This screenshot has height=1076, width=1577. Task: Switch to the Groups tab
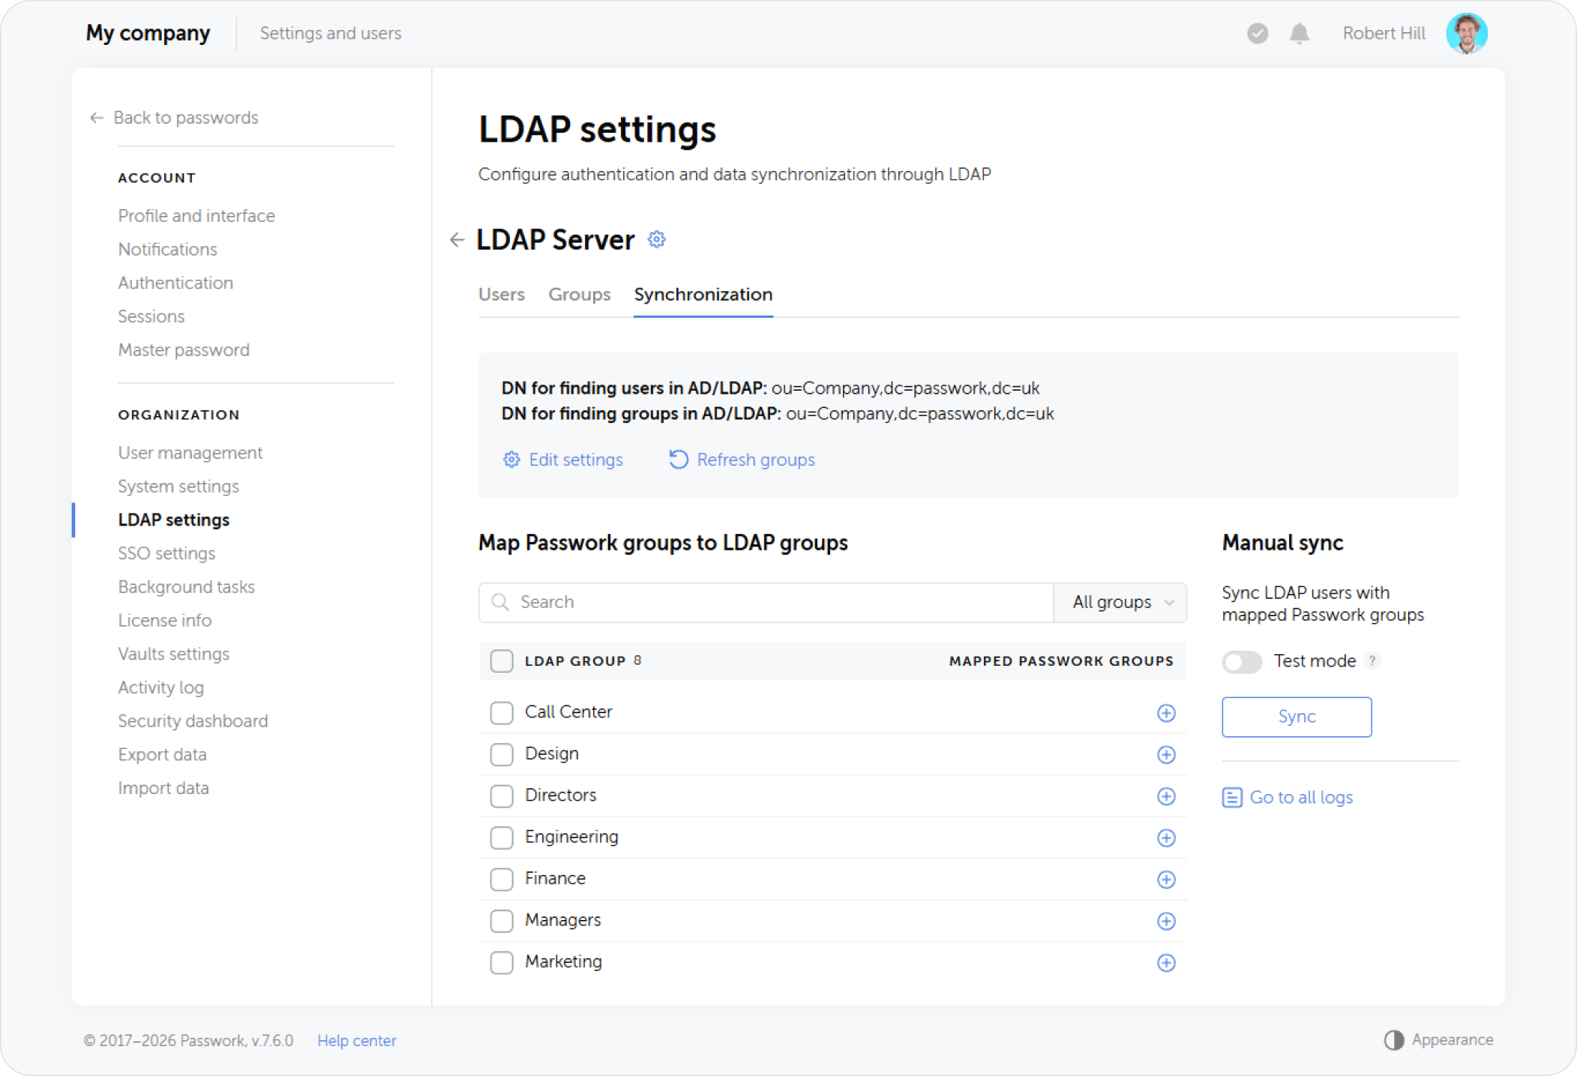[580, 294]
